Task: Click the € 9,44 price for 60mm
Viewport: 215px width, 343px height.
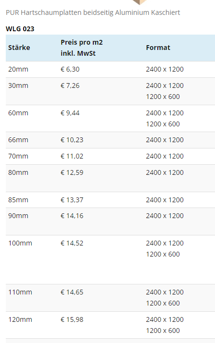Action: (x=70, y=113)
